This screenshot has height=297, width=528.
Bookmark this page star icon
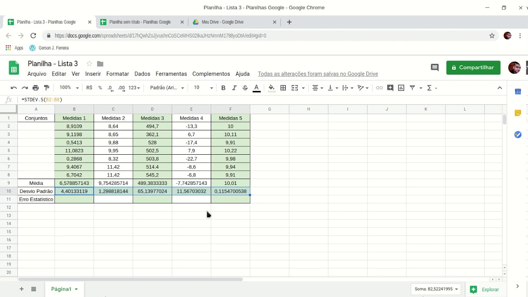492,36
